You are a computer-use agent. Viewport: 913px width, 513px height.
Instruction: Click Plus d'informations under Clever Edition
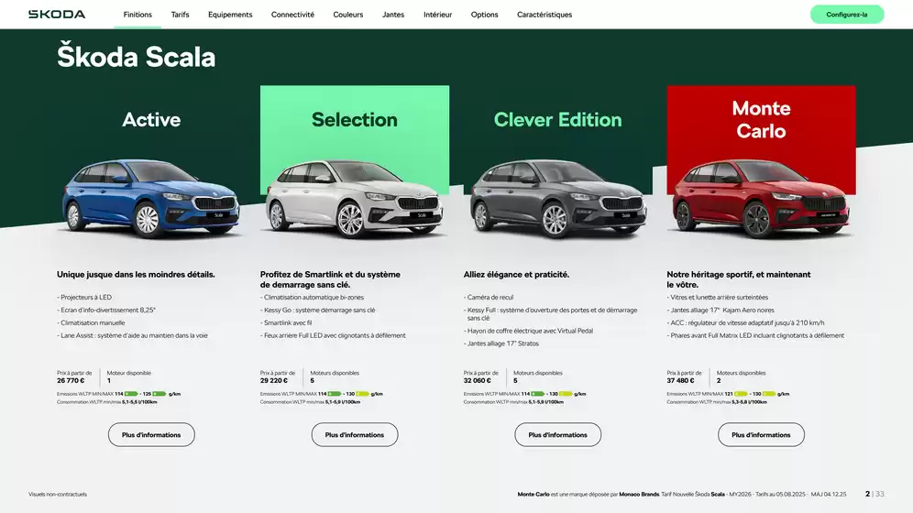(558, 434)
